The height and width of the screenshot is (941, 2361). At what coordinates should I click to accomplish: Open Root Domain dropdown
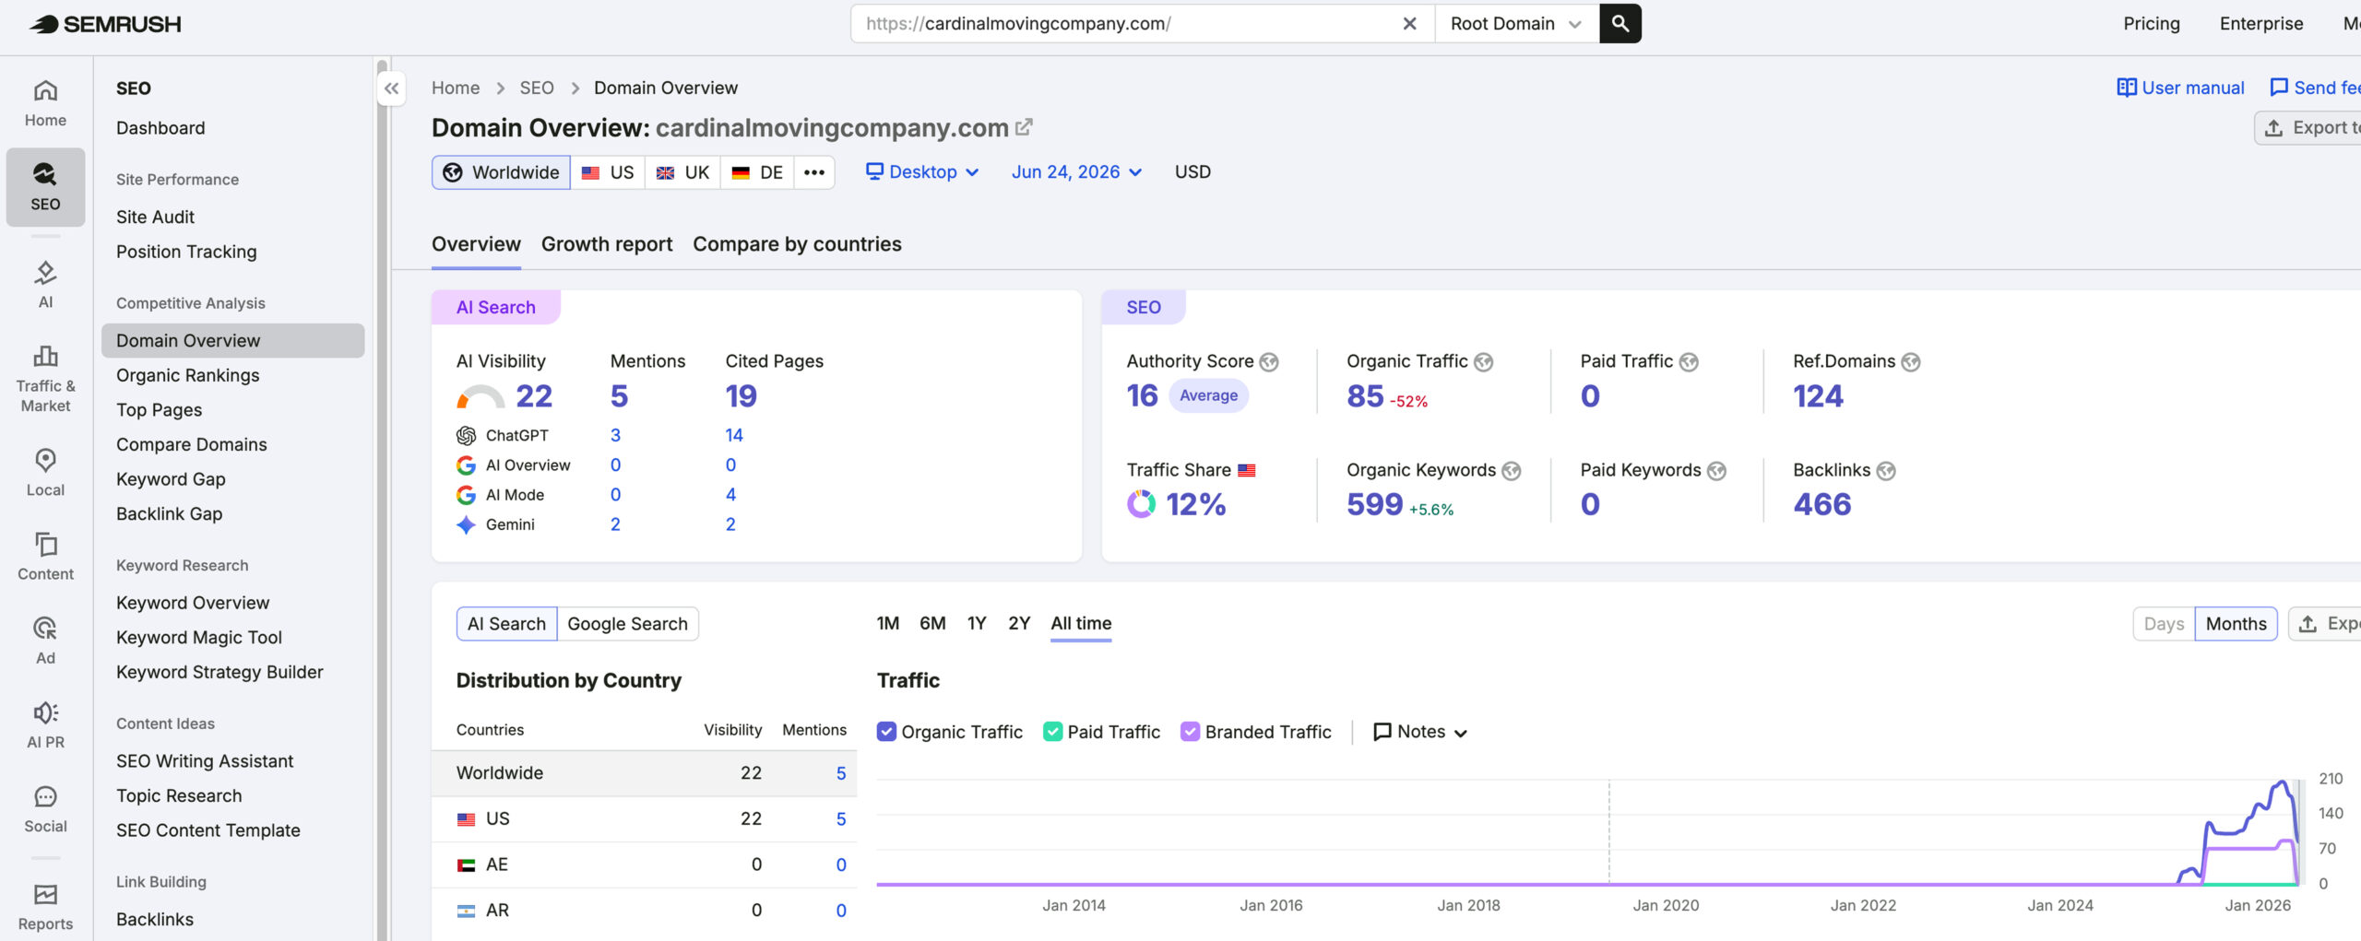[1516, 24]
